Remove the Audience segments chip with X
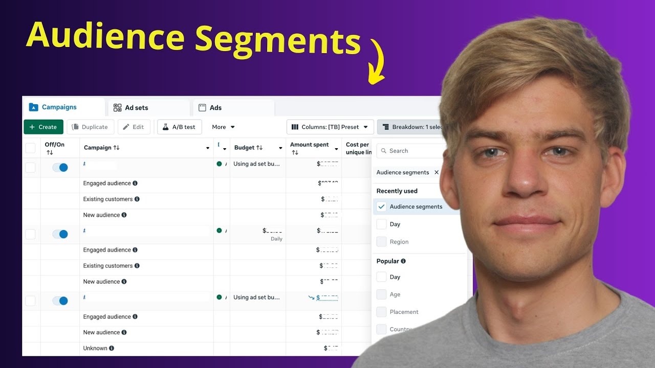 pos(436,173)
